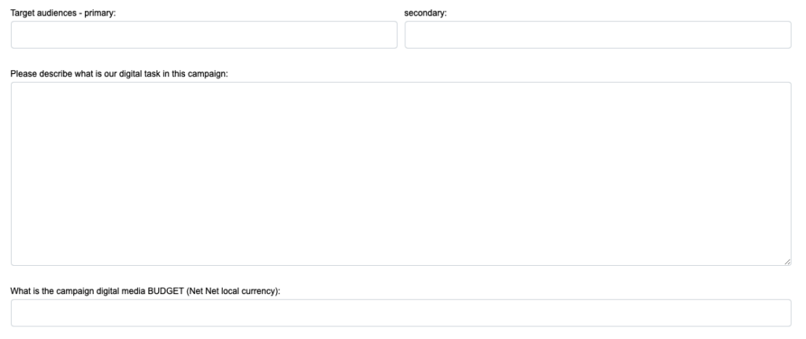Click the textarea resize handle icon
806x339 pixels.
pos(787,261)
